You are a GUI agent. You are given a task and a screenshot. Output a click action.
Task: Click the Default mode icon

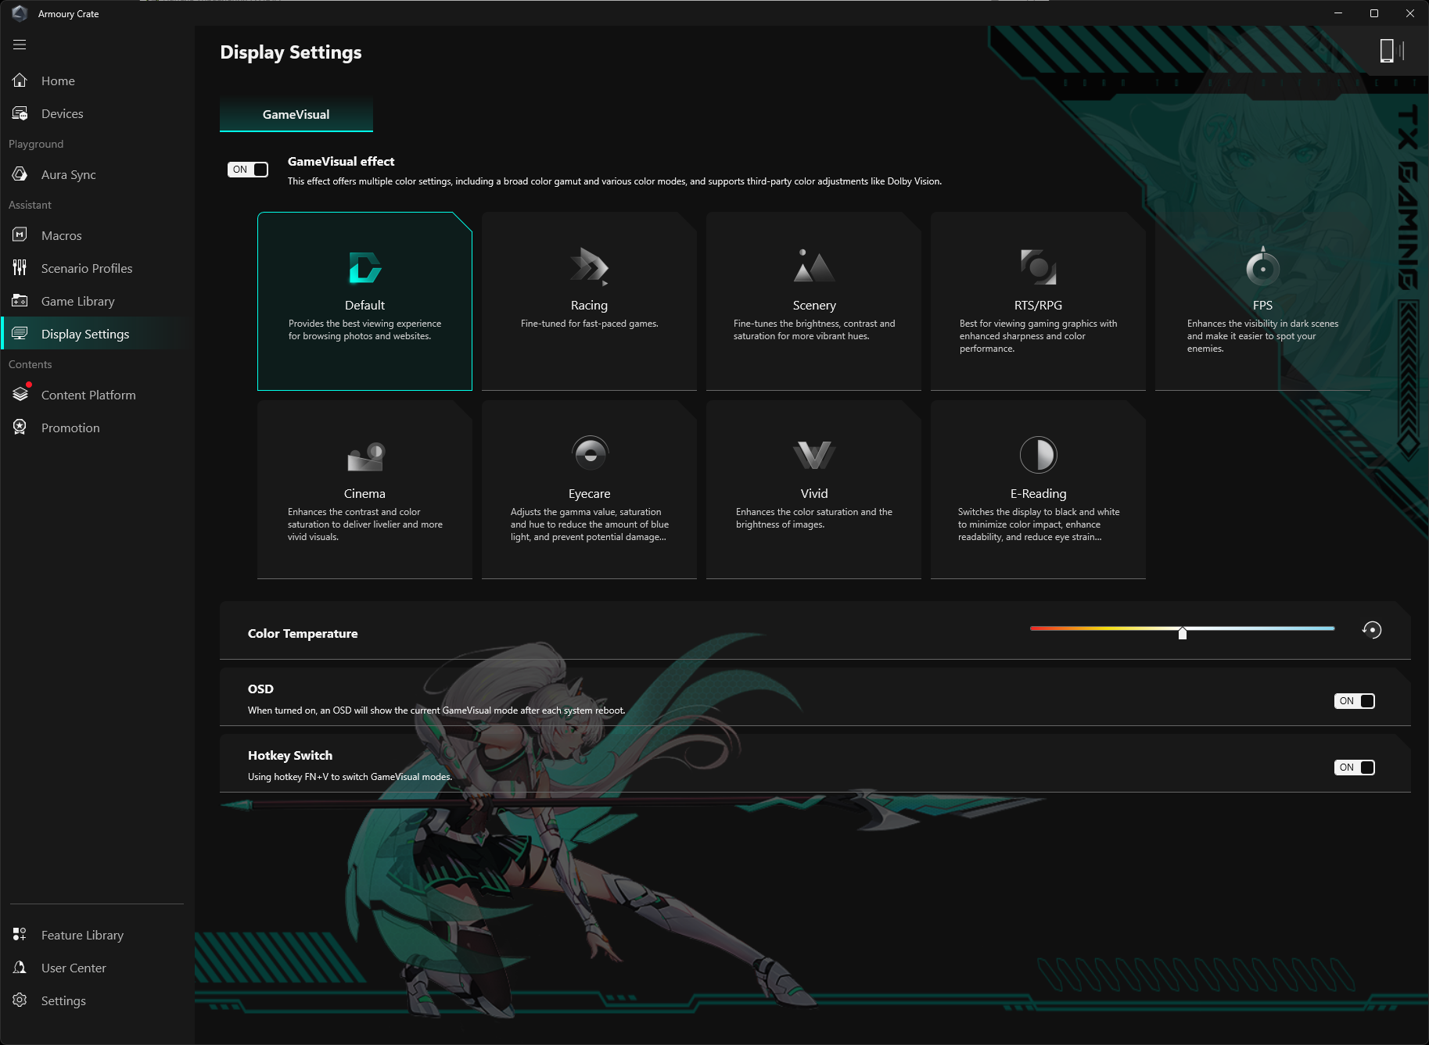(x=364, y=268)
